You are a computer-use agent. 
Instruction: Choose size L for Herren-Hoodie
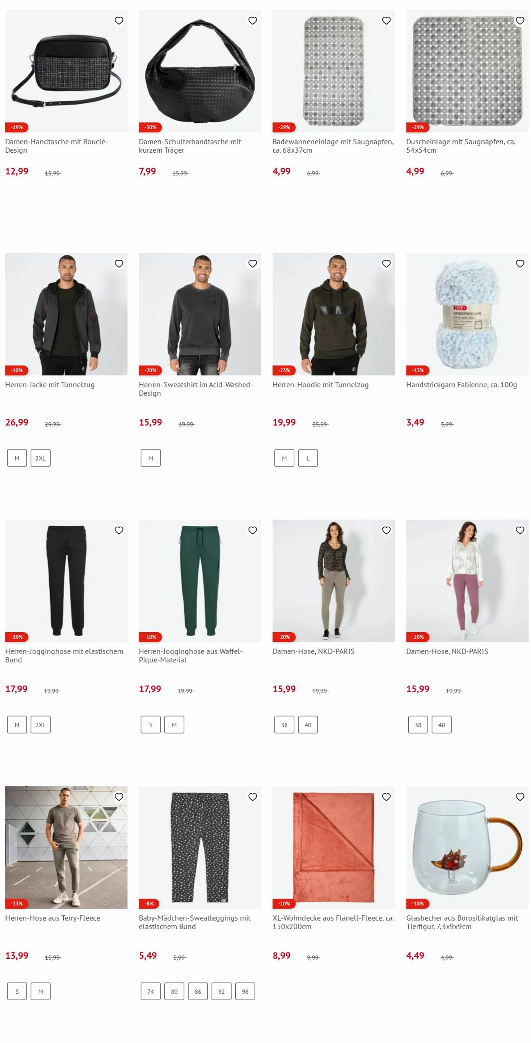[x=308, y=458]
